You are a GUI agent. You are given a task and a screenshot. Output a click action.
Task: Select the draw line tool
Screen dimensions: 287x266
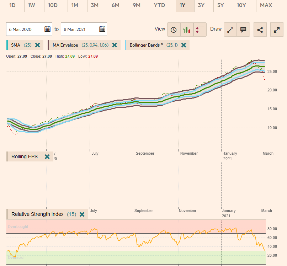[x=230, y=30]
